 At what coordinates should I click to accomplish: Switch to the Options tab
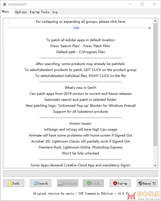21,12
